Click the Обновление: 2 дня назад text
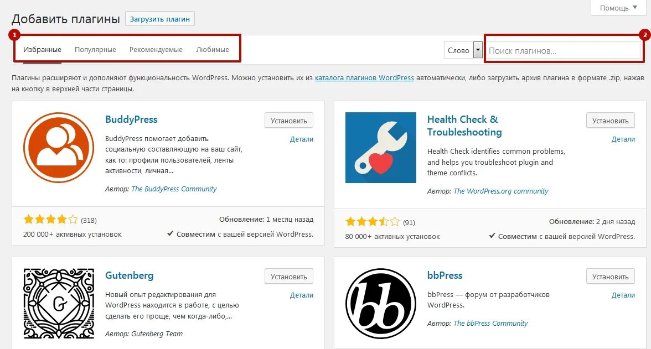651x349 pixels. [592, 222]
